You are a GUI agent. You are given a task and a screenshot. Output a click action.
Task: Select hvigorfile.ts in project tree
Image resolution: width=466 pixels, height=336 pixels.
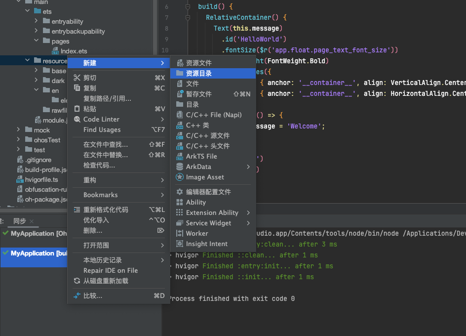point(41,179)
